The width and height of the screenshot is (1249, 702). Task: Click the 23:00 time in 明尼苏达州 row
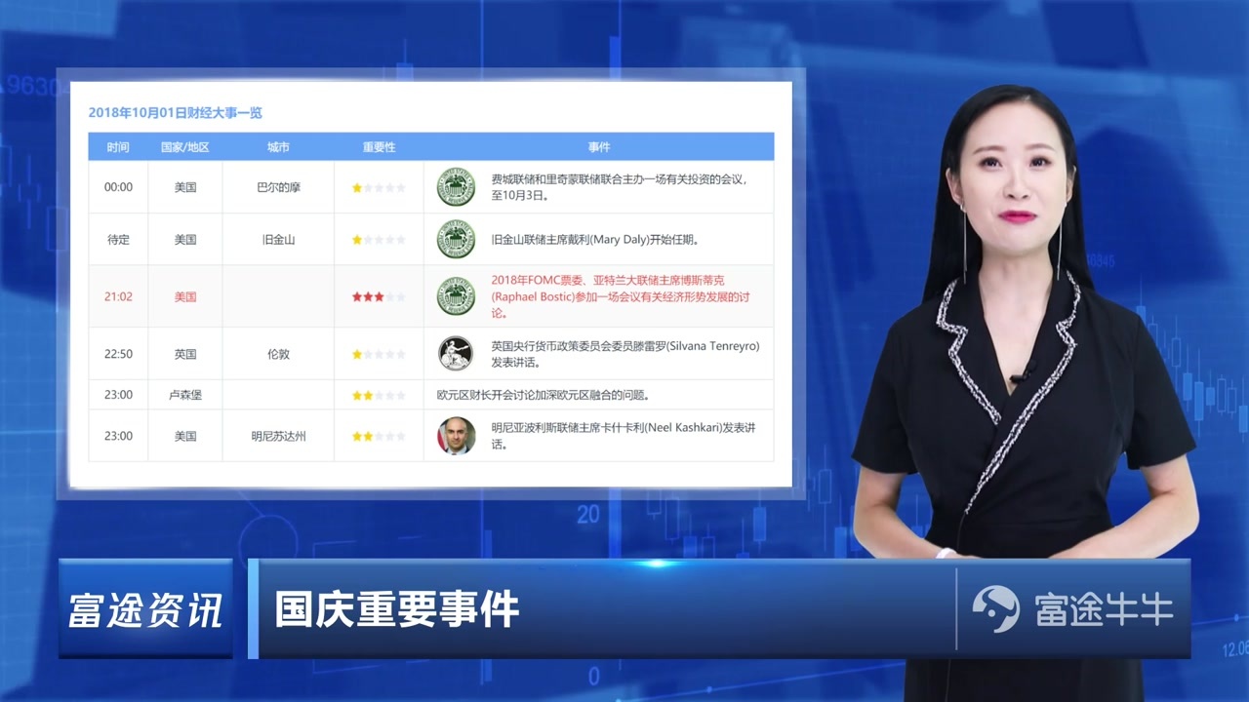118,436
